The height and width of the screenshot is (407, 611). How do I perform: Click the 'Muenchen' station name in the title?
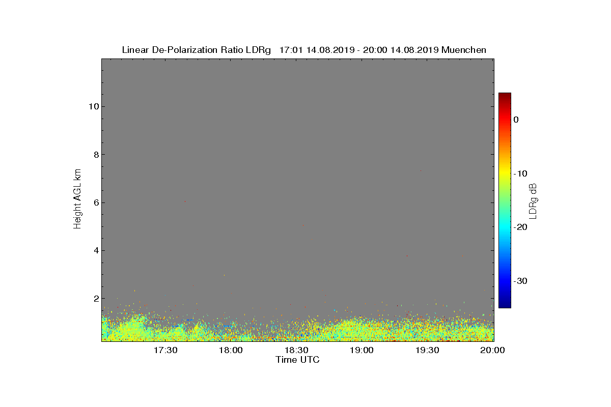pyautogui.click(x=464, y=50)
